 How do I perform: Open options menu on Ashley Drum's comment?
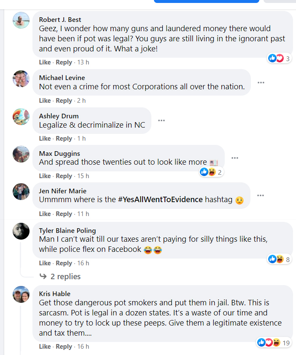161,120
